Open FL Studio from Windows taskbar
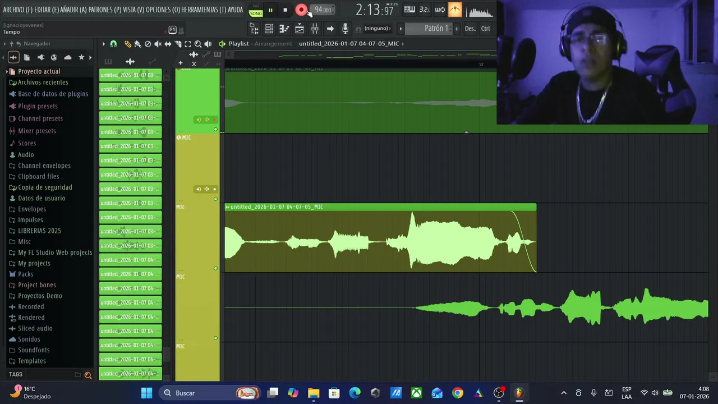 coord(519,393)
